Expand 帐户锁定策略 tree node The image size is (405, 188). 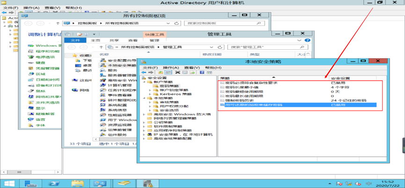pyautogui.click(x=150, y=90)
